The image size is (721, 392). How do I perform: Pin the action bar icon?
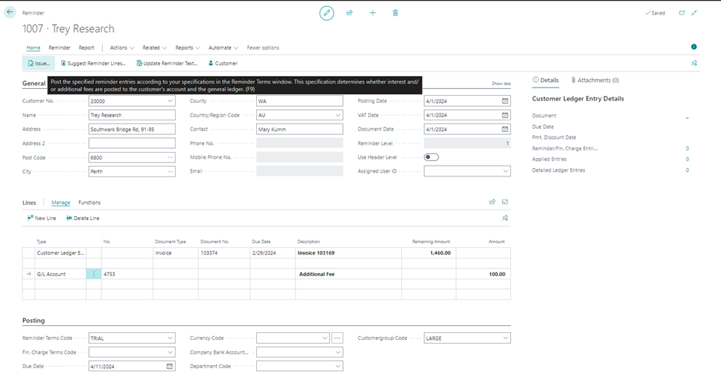694,64
